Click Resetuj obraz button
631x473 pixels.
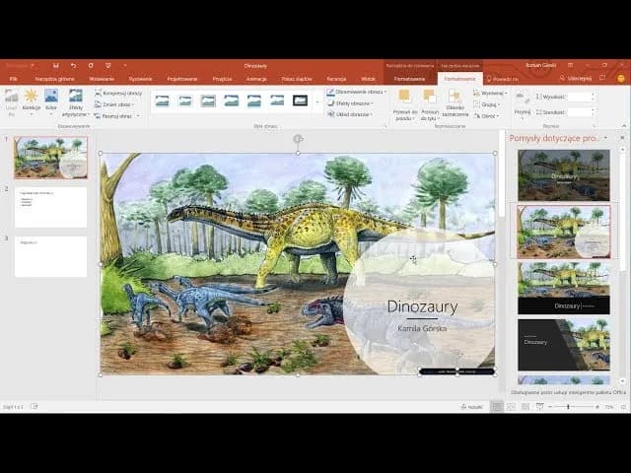click(116, 115)
